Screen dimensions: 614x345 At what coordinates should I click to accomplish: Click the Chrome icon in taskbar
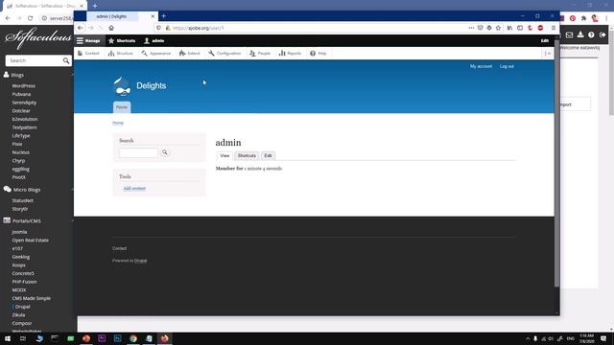(133, 338)
